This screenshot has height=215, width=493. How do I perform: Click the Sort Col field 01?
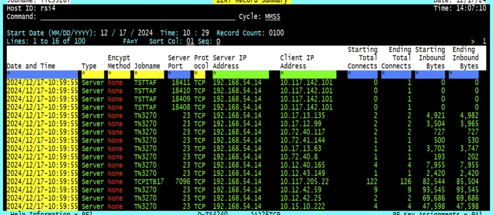(190, 41)
